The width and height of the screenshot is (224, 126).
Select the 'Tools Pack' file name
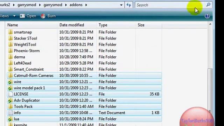(x=23, y=106)
